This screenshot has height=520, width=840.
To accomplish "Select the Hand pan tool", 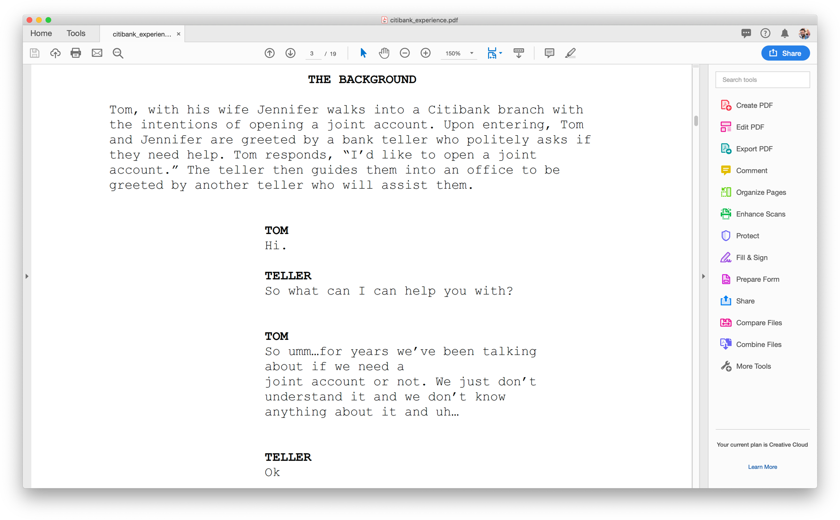I will 384,53.
